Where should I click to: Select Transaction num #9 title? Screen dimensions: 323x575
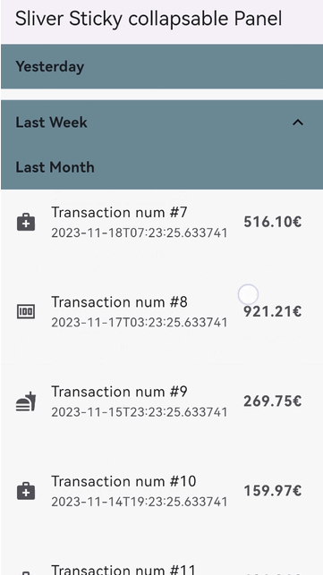pos(119,392)
